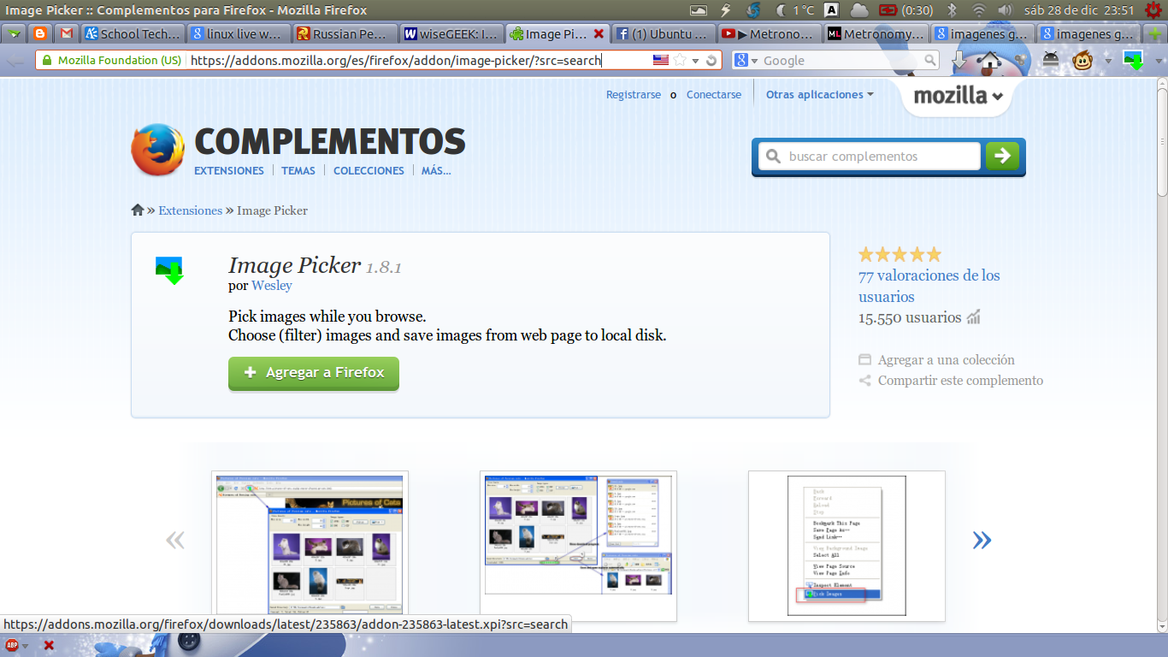
Task: Open the COLECCIONES menu
Action: point(369,170)
